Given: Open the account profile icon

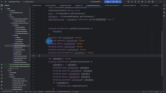Looking at the screenshot, I should 153,2.
